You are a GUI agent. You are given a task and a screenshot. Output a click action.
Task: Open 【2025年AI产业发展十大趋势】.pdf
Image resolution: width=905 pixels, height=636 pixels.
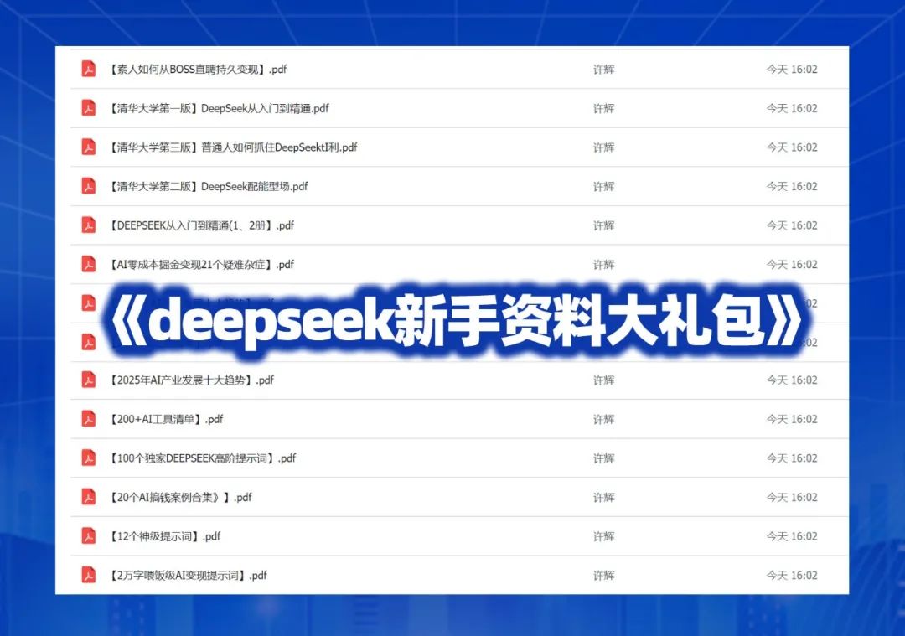[191, 380]
